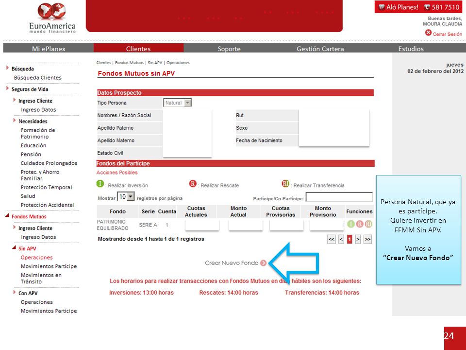Open Movimientos Partícipe under Sin APV
Screen dimensions: 466x350
pyautogui.click(x=49, y=266)
